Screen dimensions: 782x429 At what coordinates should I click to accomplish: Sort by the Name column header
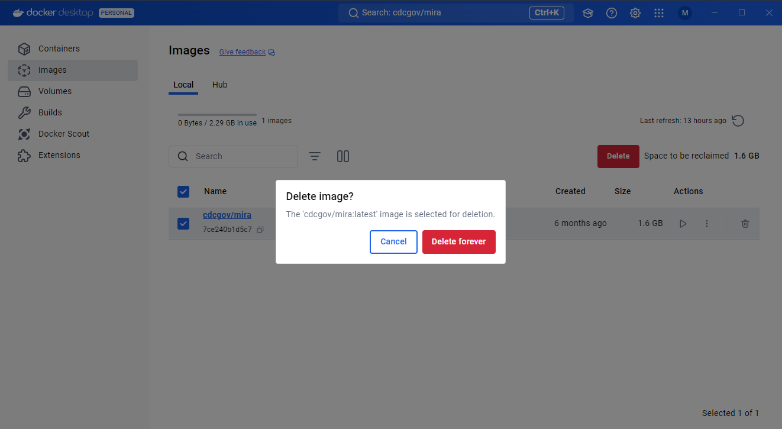[x=215, y=191]
